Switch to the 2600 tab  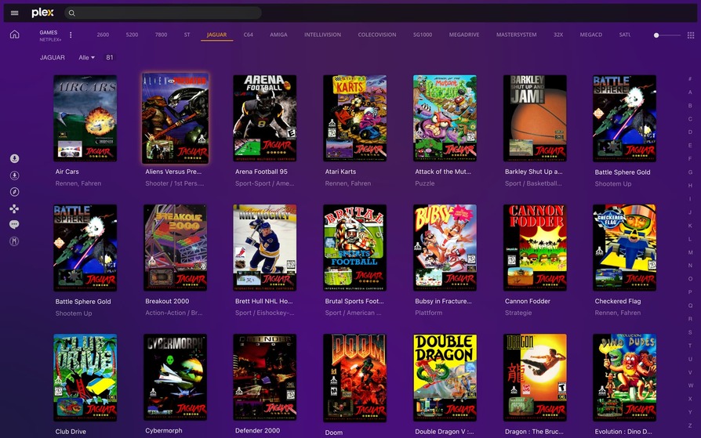click(x=103, y=34)
